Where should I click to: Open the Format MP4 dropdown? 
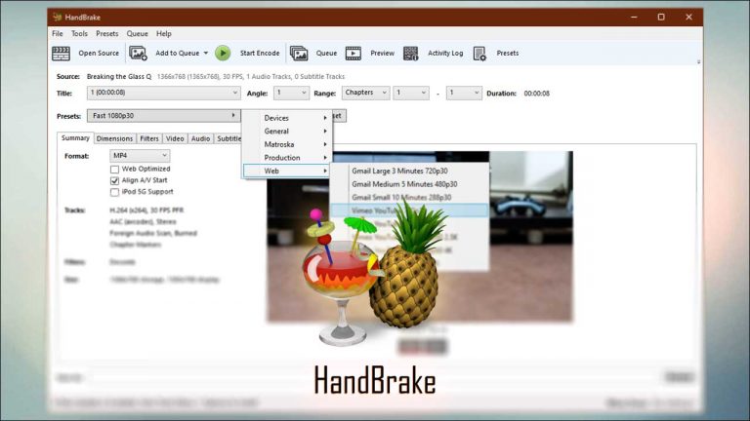140,156
